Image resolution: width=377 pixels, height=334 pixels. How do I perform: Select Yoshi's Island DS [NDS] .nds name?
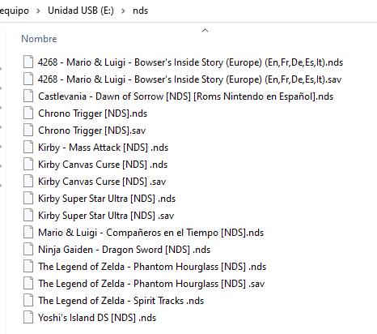[x=97, y=318]
